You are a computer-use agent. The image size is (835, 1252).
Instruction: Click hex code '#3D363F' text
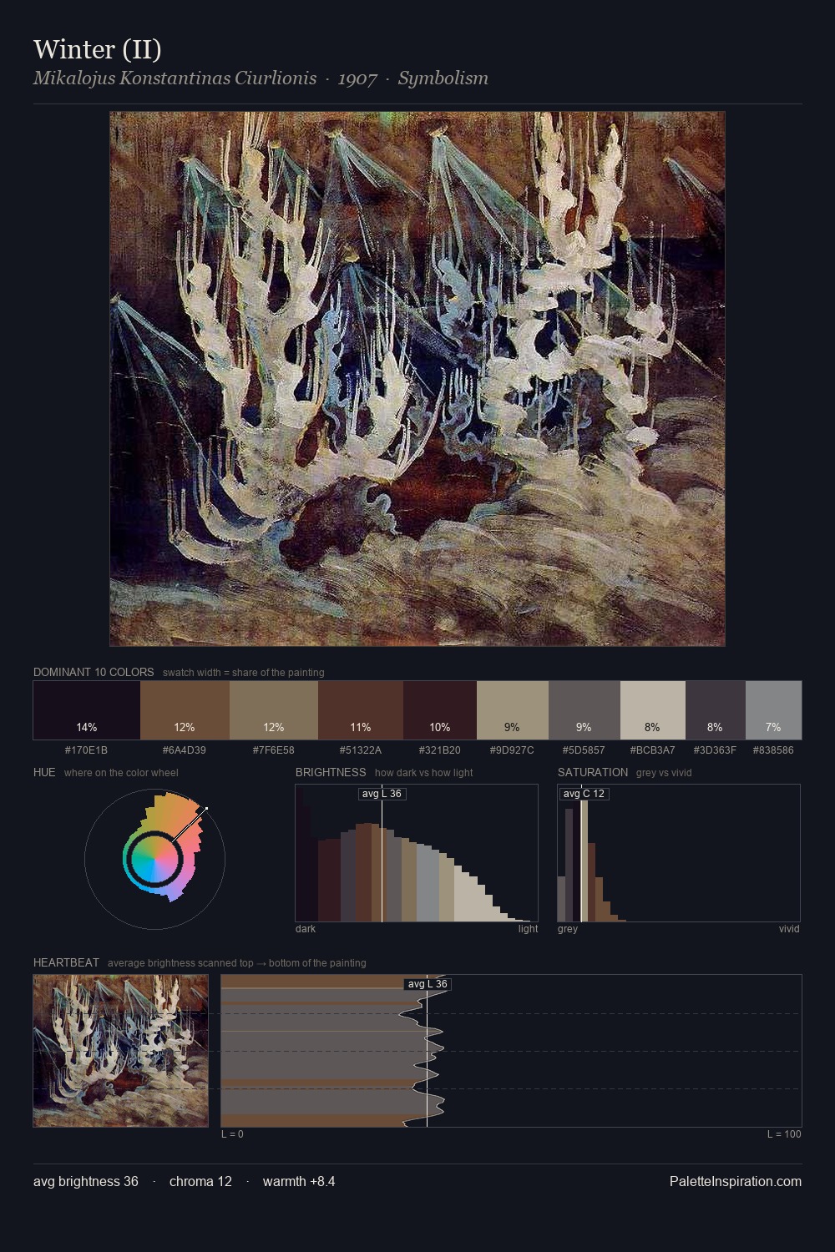(715, 750)
